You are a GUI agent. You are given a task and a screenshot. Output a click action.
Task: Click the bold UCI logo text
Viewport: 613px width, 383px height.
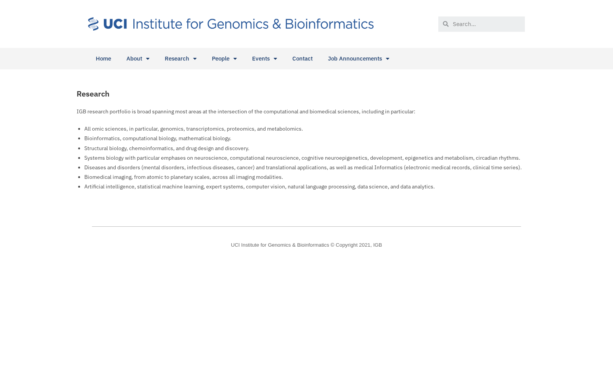(115, 24)
